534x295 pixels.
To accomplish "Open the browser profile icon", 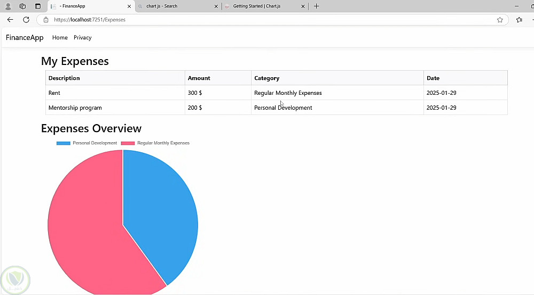I will pyautogui.click(x=8, y=6).
